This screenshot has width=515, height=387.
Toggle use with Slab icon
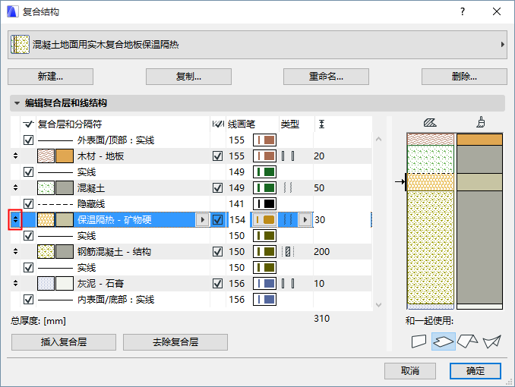(x=443, y=341)
